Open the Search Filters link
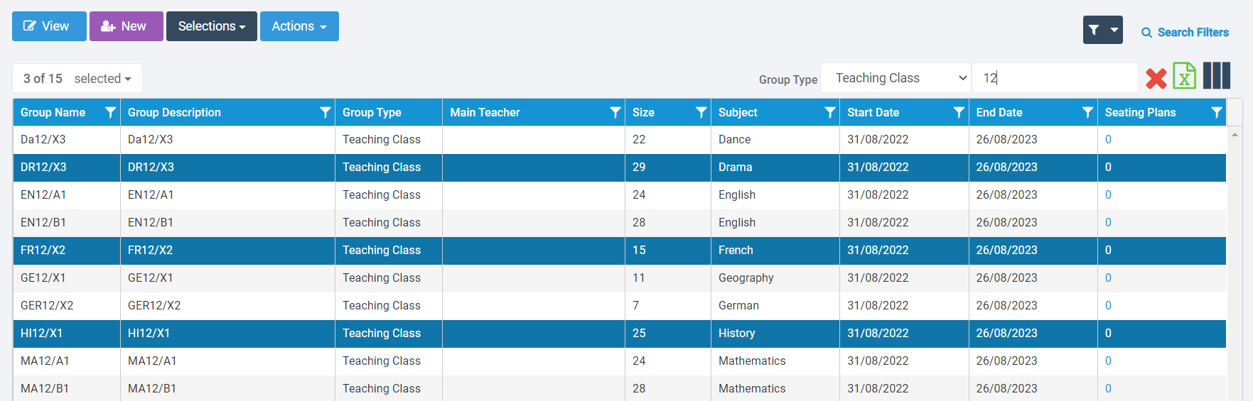This screenshot has height=401, width=1253. click(x=1185, y=33)
